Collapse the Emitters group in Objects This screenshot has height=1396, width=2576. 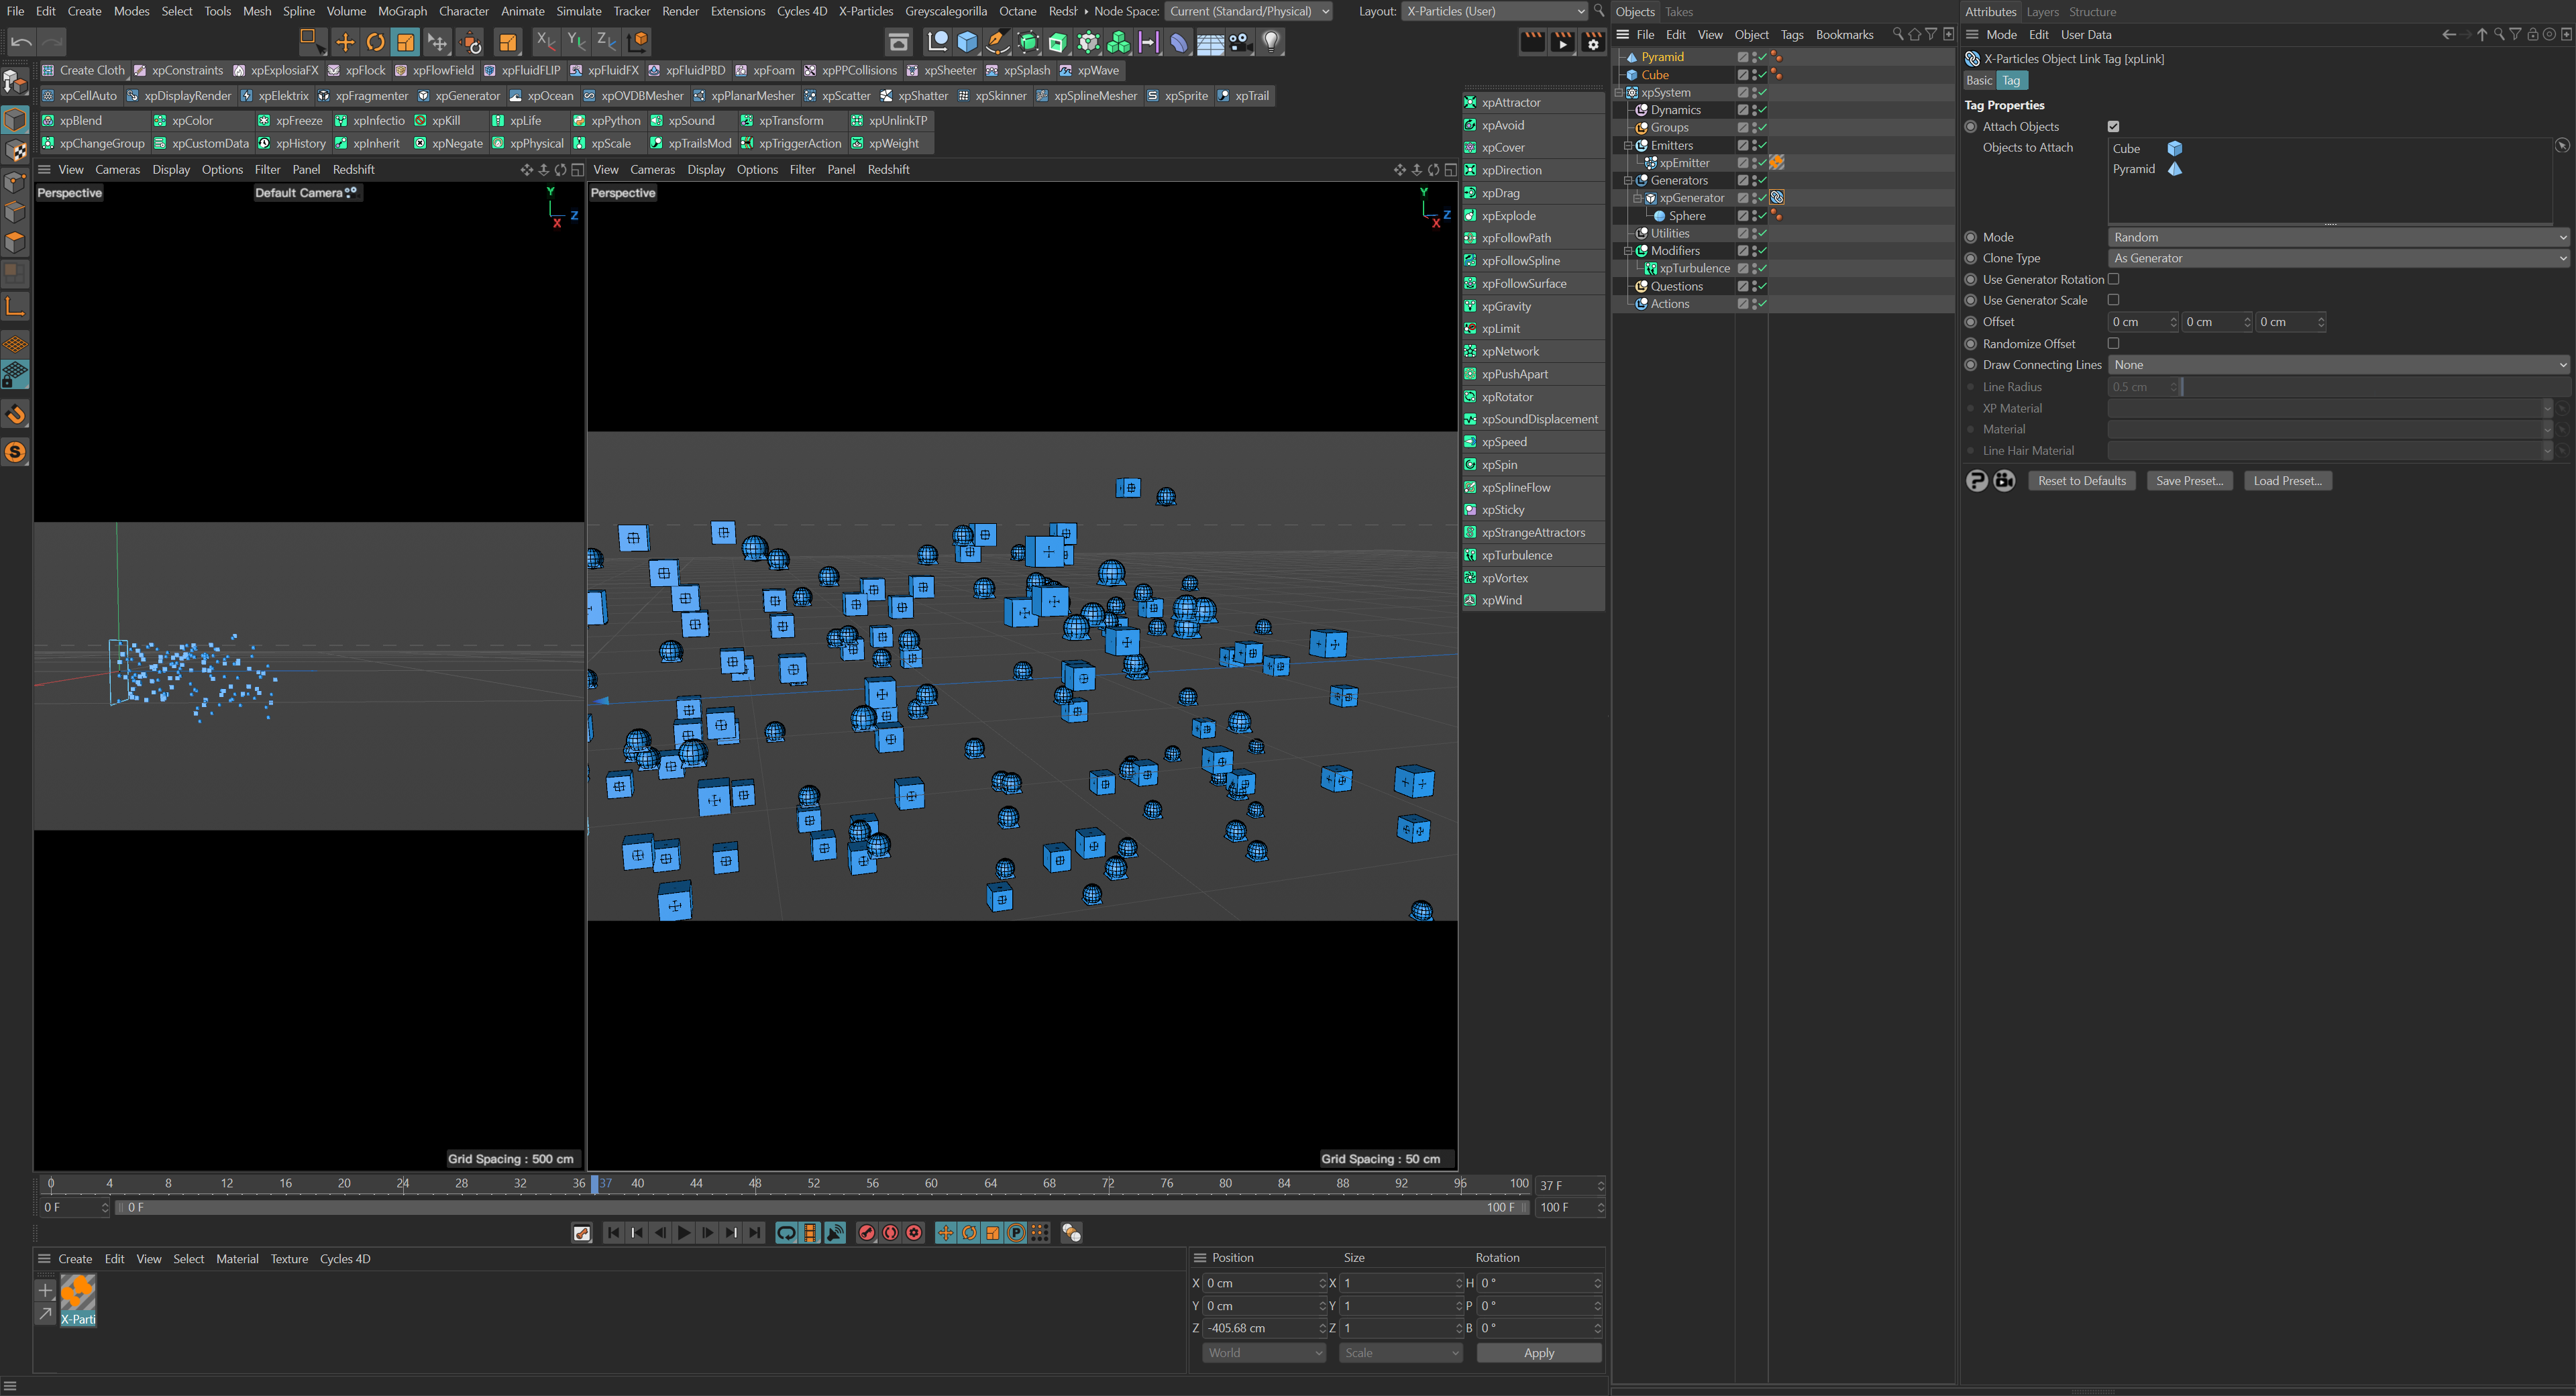(x=1628, y=146)
